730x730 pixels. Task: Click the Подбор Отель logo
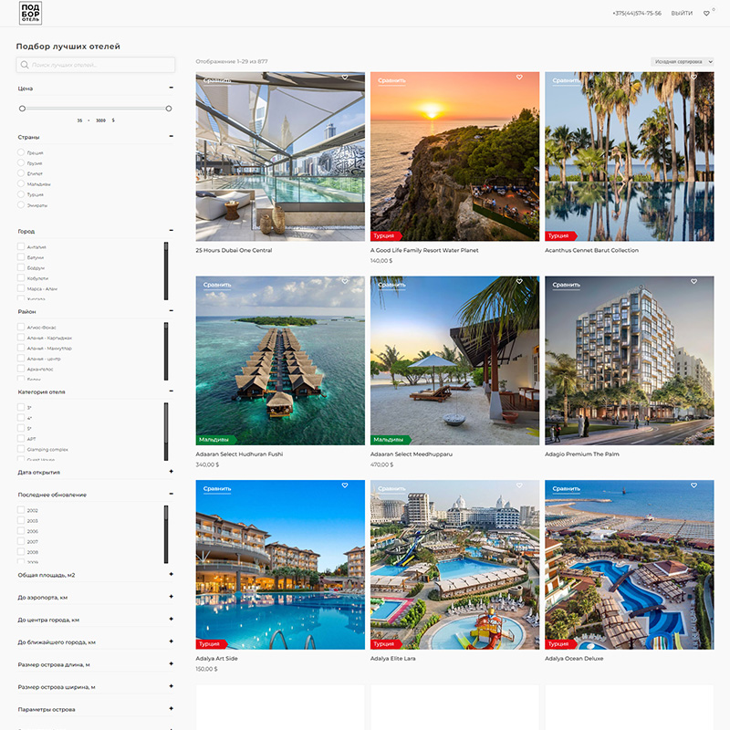30,14
